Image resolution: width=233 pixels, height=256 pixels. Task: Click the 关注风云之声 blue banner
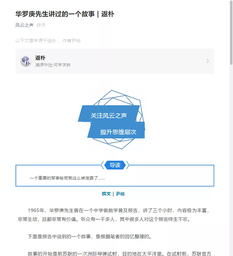click(x=109, y=116)
